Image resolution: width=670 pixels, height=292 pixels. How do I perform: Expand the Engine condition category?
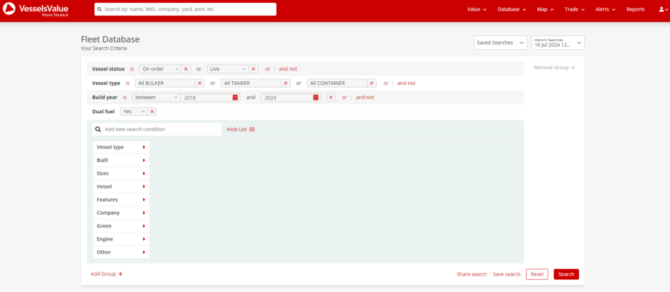(x=121, y=239)
